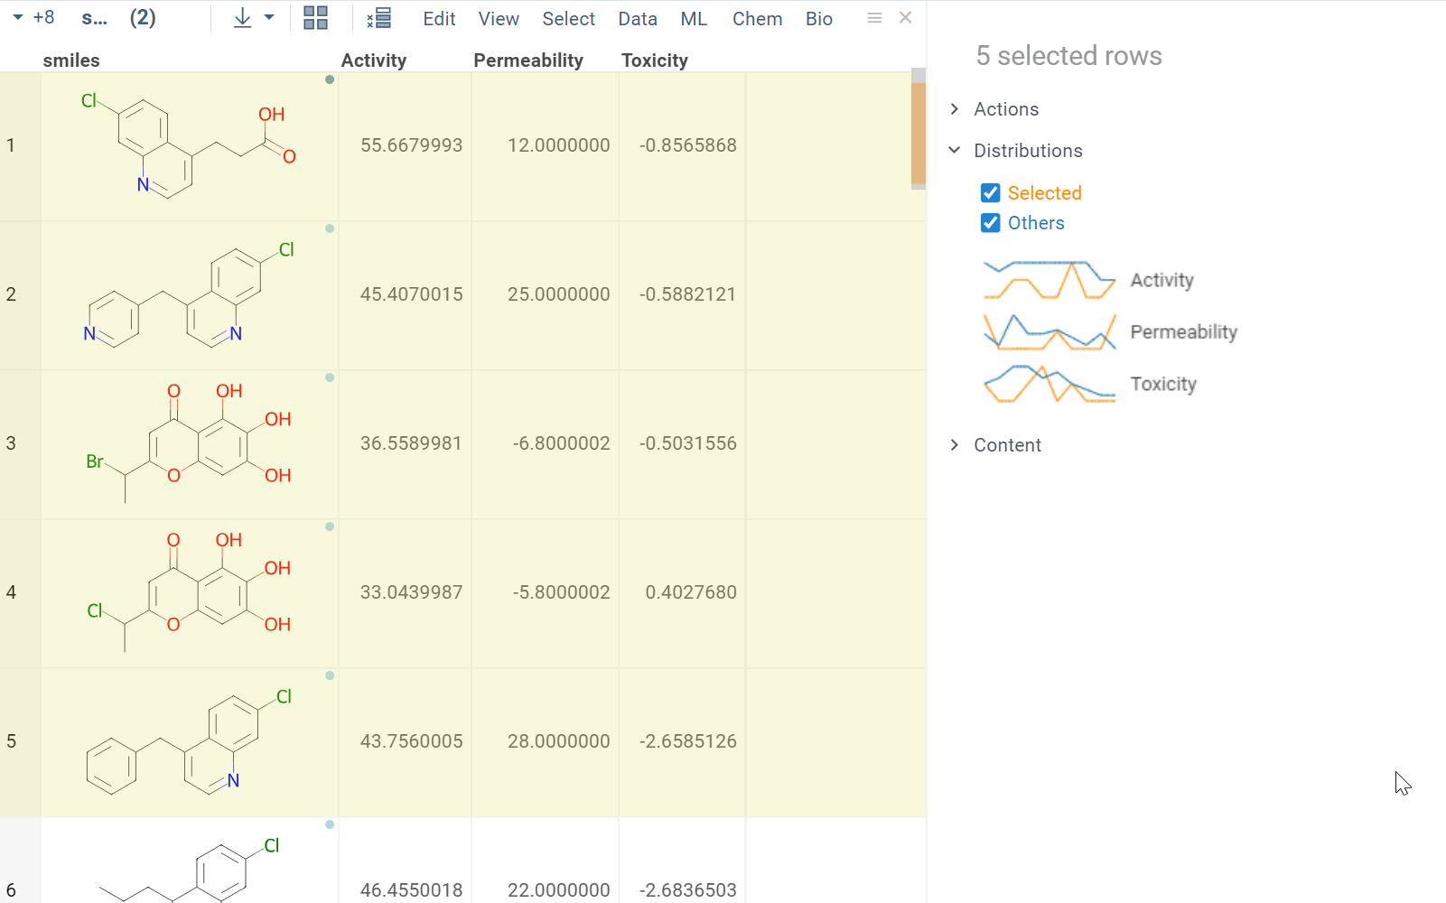
Task: Click the download icon in the toolbar
Action: (x=242, y=18)
